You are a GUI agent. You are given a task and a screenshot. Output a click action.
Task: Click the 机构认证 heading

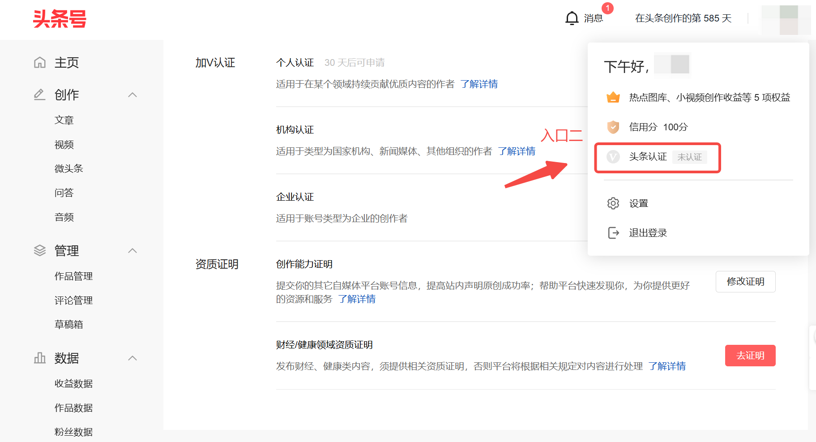295,130
